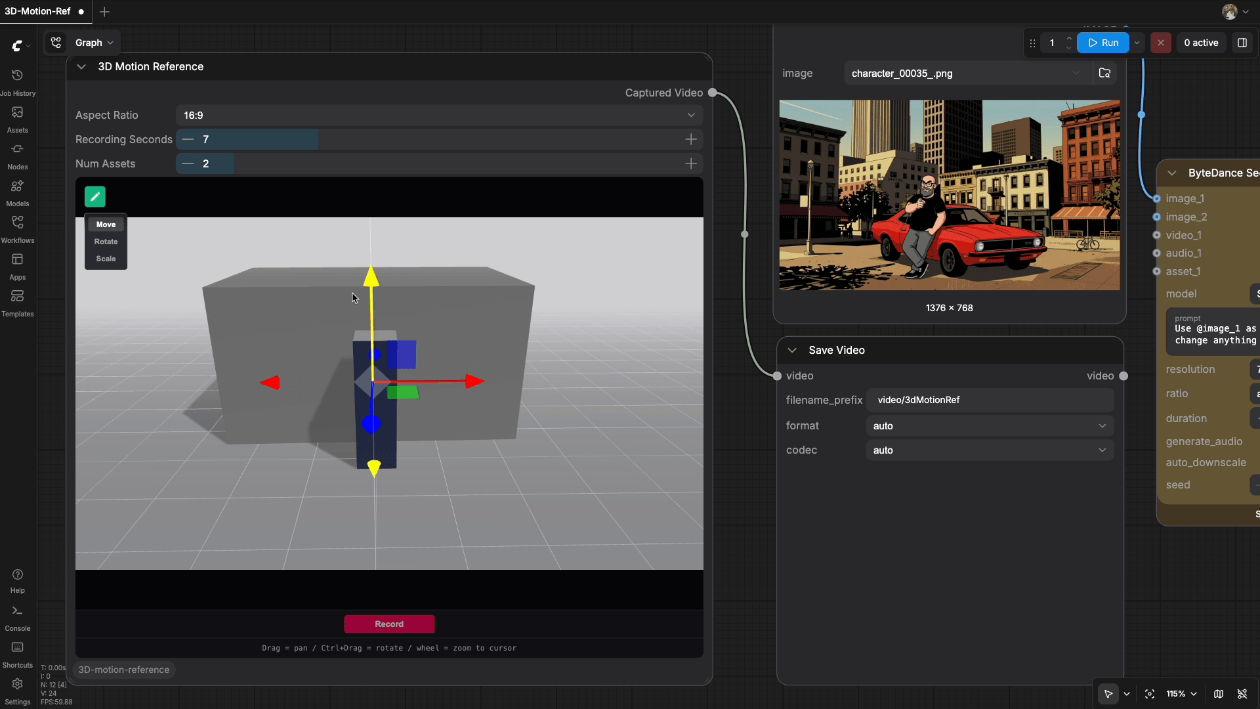Viewport: 1260px width, 709px height.
Task: Toggle the canvas minimap
Action: tap(1219, 694)
